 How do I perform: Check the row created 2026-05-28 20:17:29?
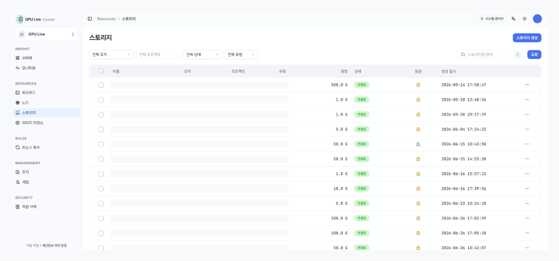[x=101, y=114]
